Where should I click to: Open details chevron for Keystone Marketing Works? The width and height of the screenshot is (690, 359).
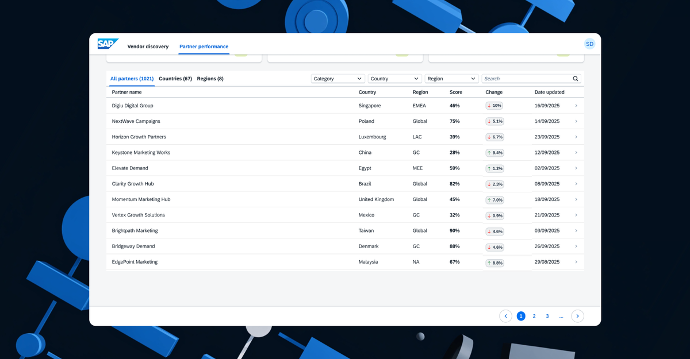click(x=576, y=153)
